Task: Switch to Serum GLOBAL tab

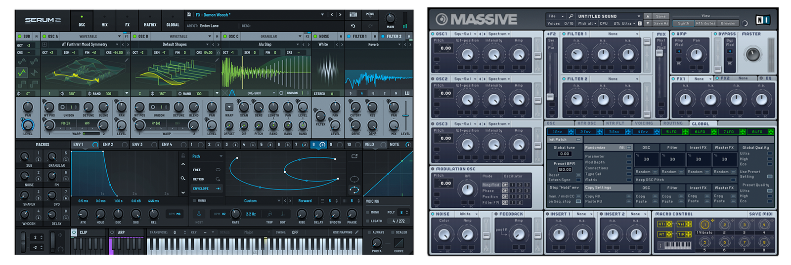Action: point(173,21)
